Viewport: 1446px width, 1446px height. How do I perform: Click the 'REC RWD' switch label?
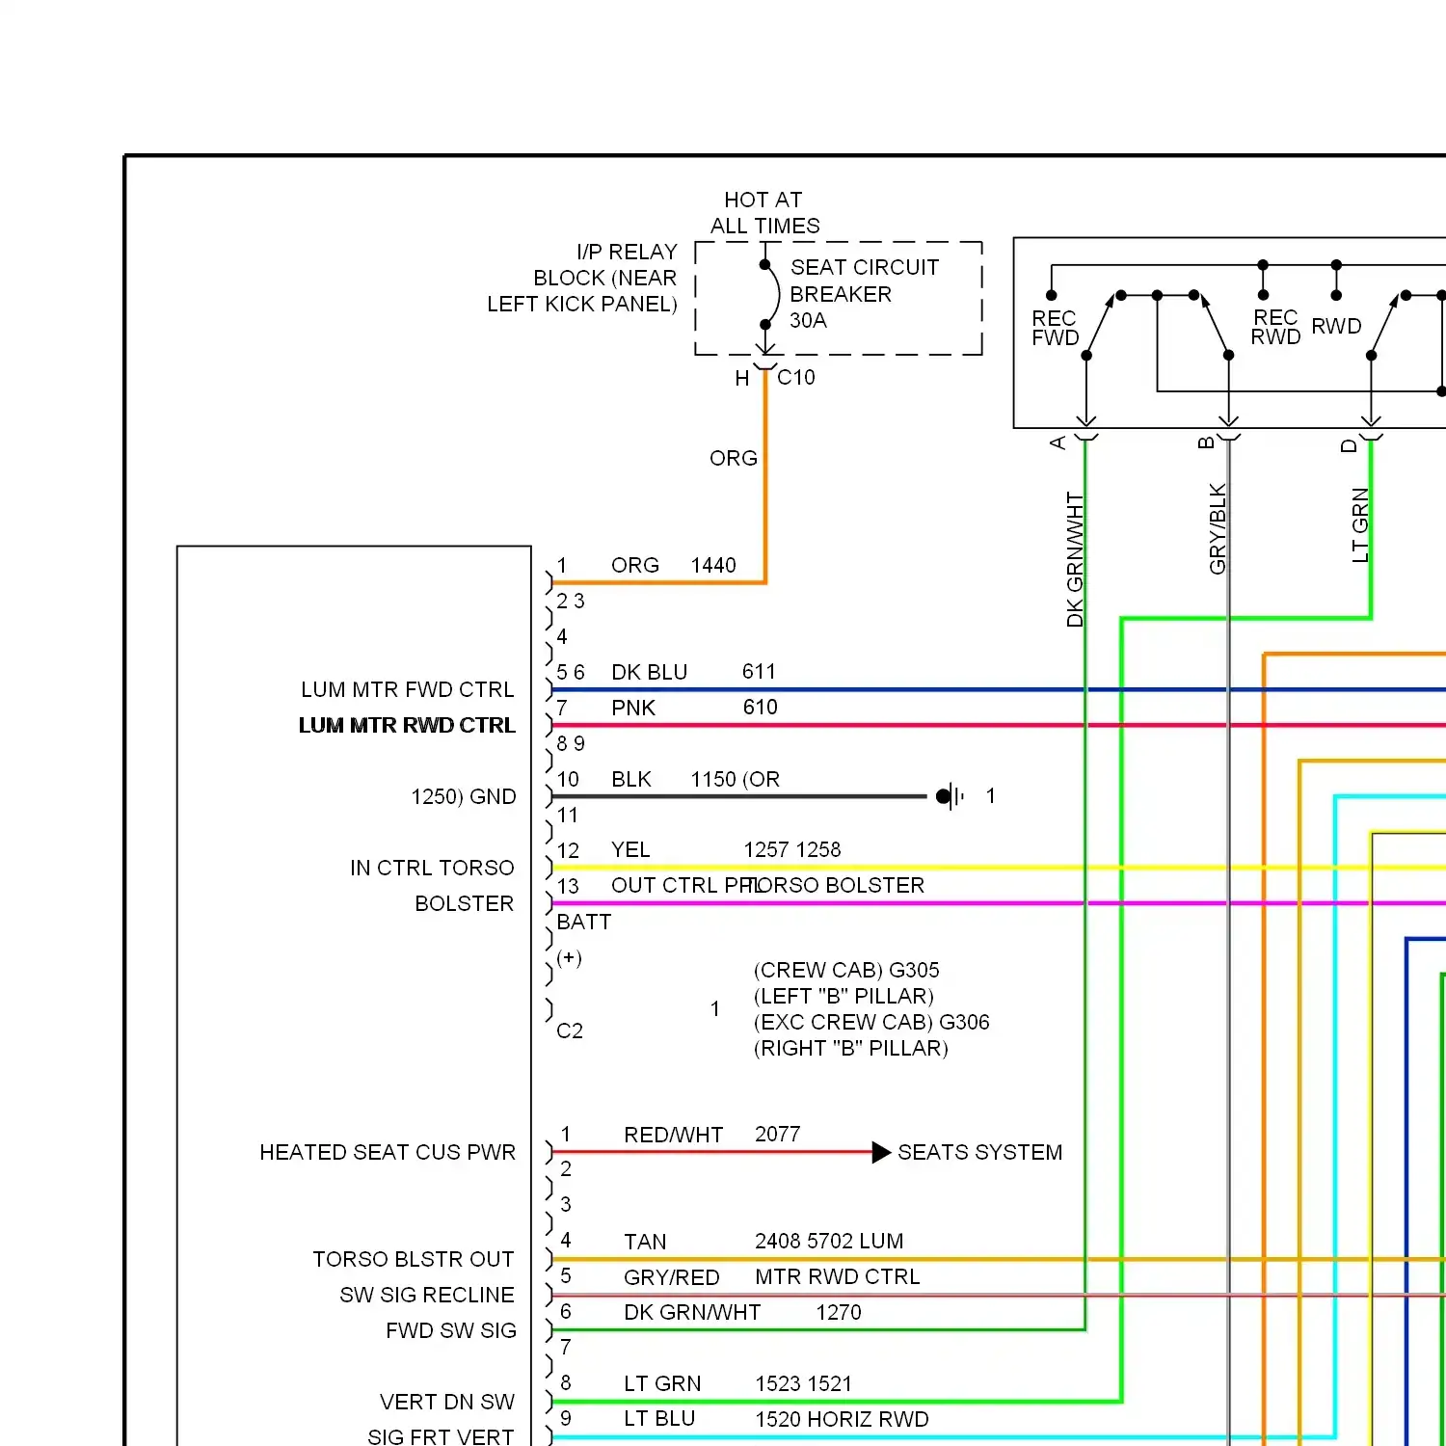[1275, 328]
